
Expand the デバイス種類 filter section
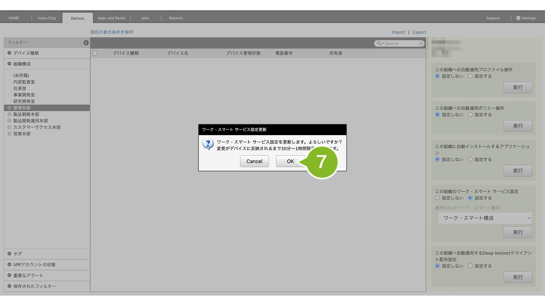point(10,53)
